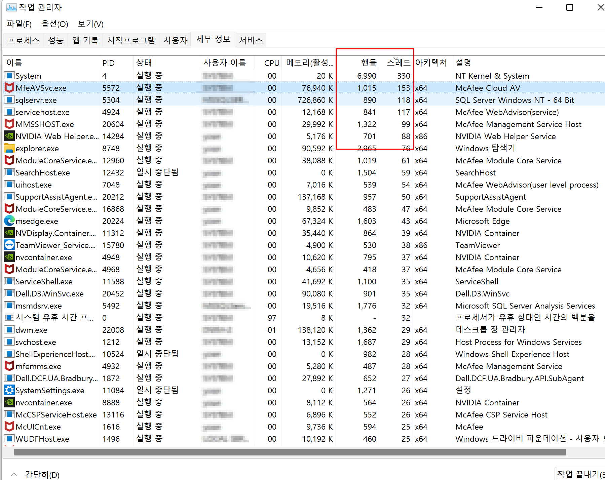The image size is (605, 480).
Task: Click the Host Process for Windows Services description
Action: coord(519,342)
